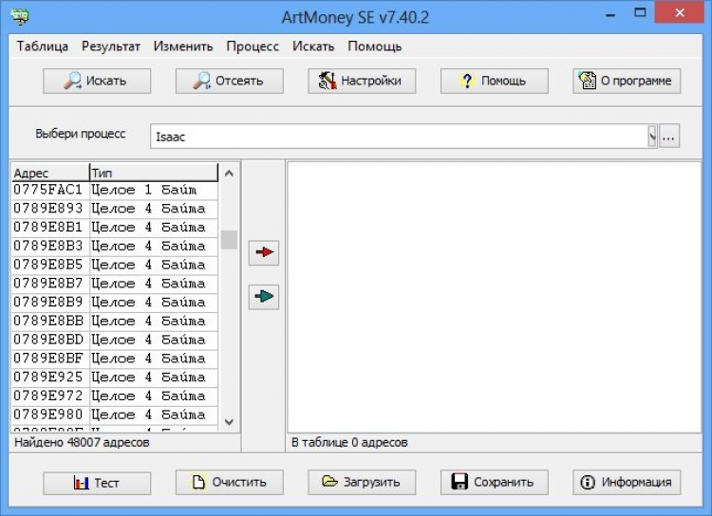Screen dimensions: 712x516
Task: Open Настройки settings button
Action: click(x=362, y=81)
